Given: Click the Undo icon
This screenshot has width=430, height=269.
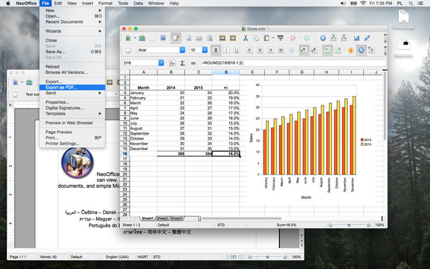Looking at the screenshot, I should click(x=293, y=38).
